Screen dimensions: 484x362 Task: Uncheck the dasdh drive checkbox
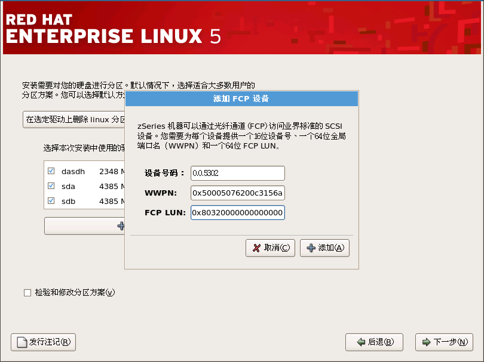coord(51,171)
